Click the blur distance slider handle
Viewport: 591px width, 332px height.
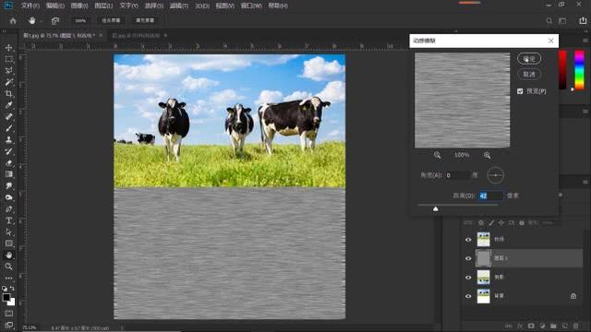(x=436, y=209)
